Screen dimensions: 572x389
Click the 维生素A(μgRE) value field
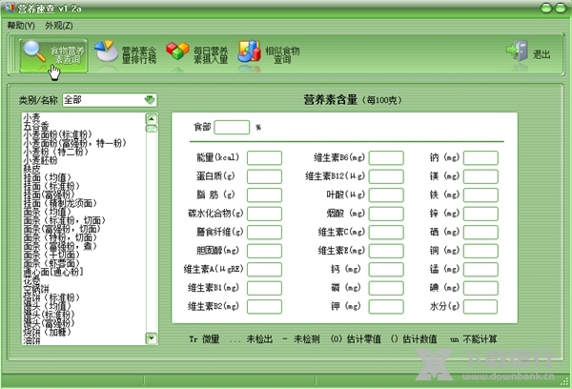click(264, 270)
